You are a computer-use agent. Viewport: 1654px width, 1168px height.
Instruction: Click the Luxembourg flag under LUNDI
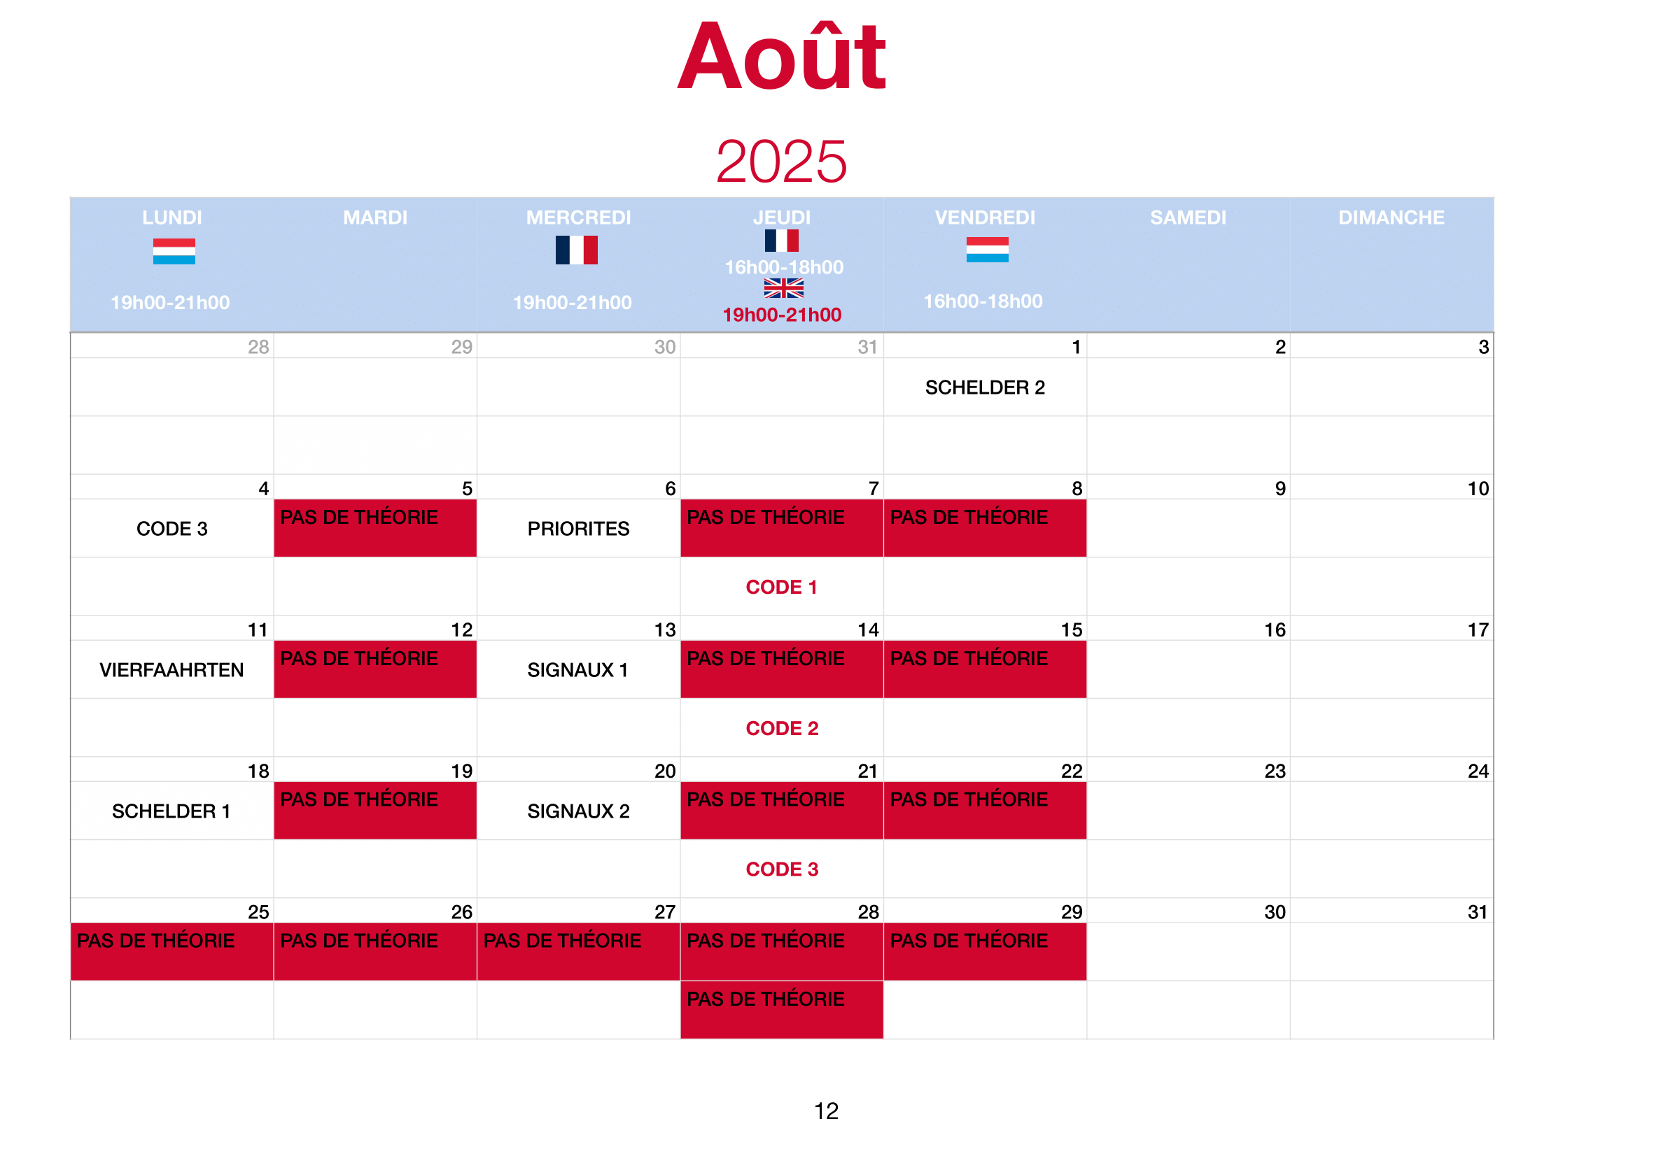174,251
